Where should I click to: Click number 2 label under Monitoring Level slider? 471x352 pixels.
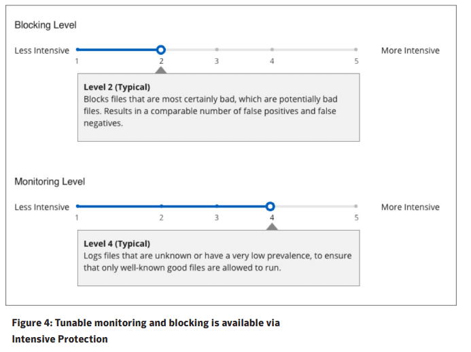(x=161, y=218)
